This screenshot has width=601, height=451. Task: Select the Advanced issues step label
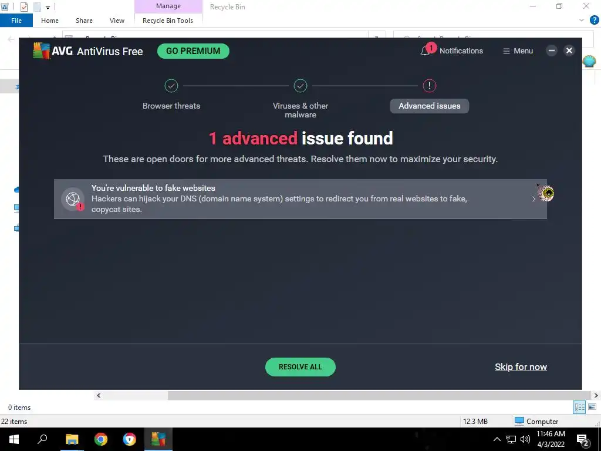click(x=429, y=106)
